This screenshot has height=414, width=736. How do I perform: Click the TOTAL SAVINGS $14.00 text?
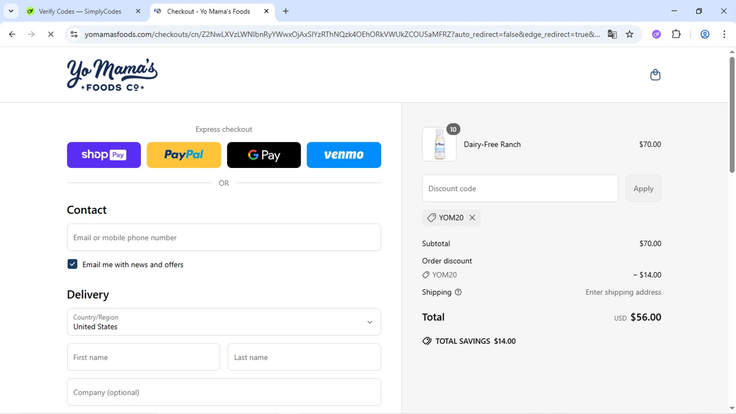(x=475, y=341)
